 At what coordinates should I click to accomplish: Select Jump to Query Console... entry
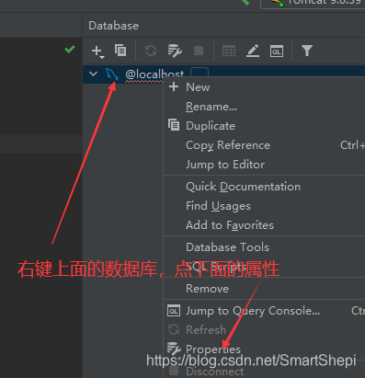point(264,311)
